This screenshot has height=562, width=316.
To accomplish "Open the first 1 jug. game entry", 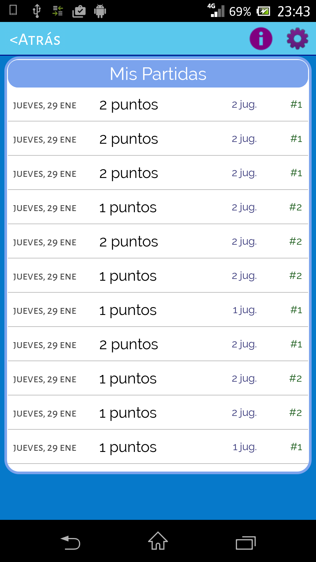I will (x=158, y=310).
